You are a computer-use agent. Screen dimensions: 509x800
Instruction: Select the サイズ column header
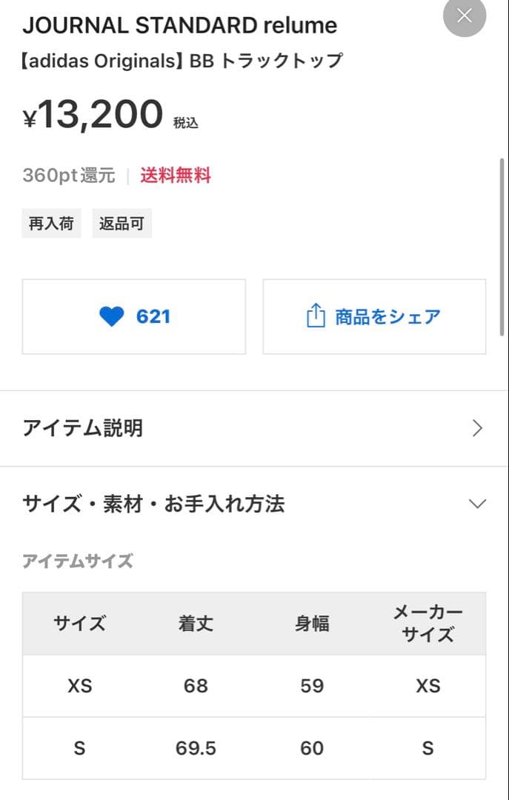[x=78, y=624]
